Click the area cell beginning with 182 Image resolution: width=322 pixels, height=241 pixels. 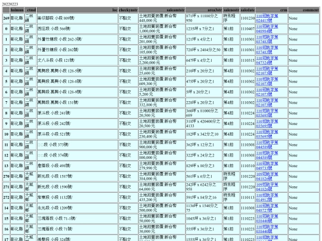204,134
